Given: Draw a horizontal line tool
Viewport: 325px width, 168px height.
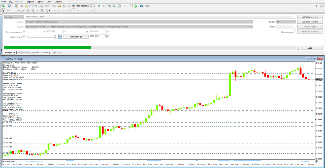Looking at the screenshot, I should pyautogui.click(x=19, y=11).
